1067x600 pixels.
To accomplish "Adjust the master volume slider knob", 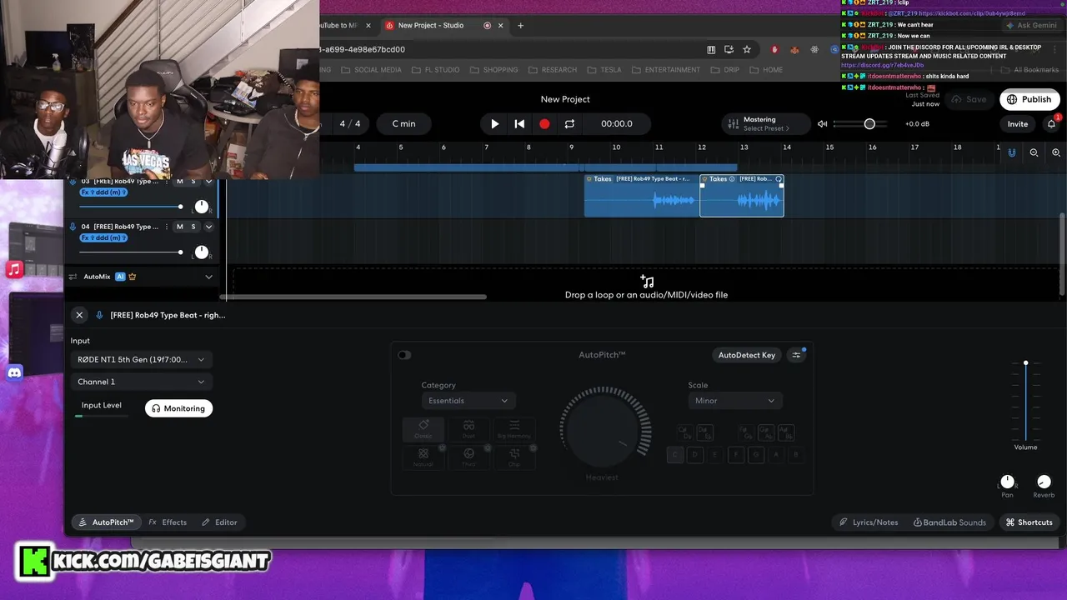I will click(869, 123).
